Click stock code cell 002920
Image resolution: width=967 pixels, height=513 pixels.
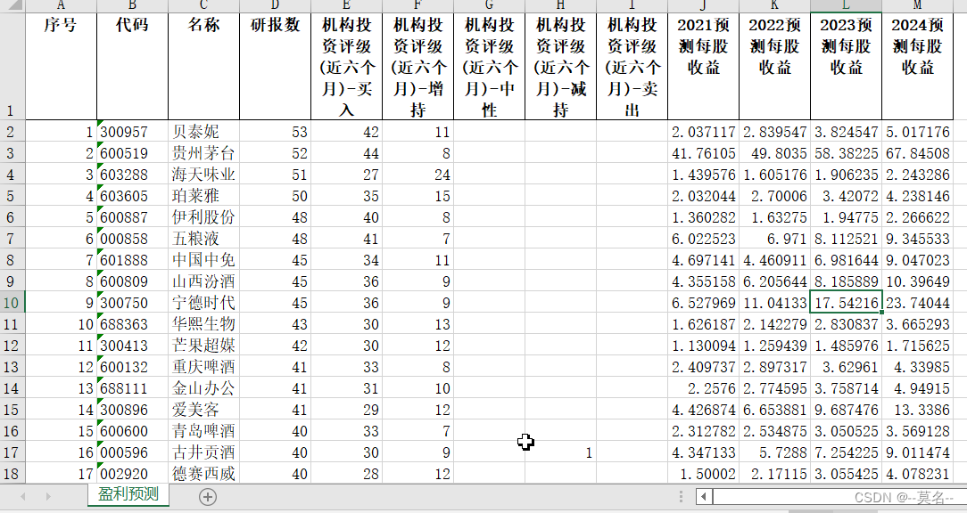tap(133, 474)
